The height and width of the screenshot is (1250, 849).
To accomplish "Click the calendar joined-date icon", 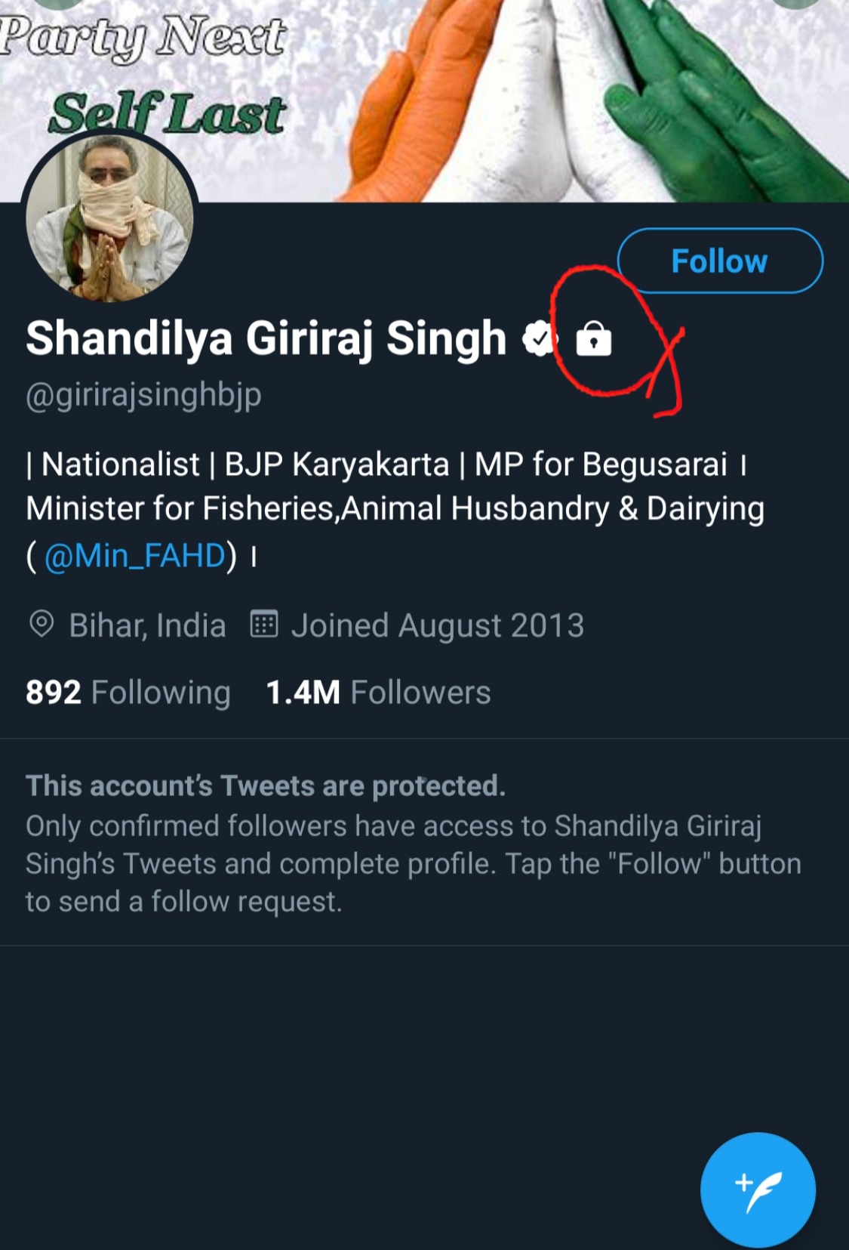I will point(264,625).
